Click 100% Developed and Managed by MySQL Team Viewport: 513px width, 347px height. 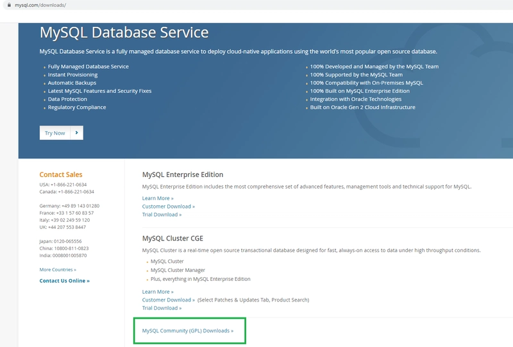click(x=374, y=67)
